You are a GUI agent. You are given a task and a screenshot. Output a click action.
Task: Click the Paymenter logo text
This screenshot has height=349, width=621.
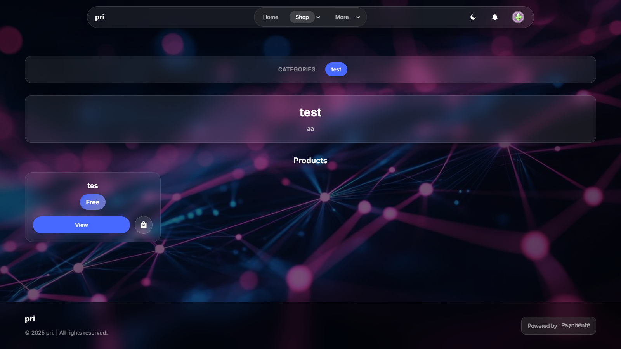[x=575, y=325]
